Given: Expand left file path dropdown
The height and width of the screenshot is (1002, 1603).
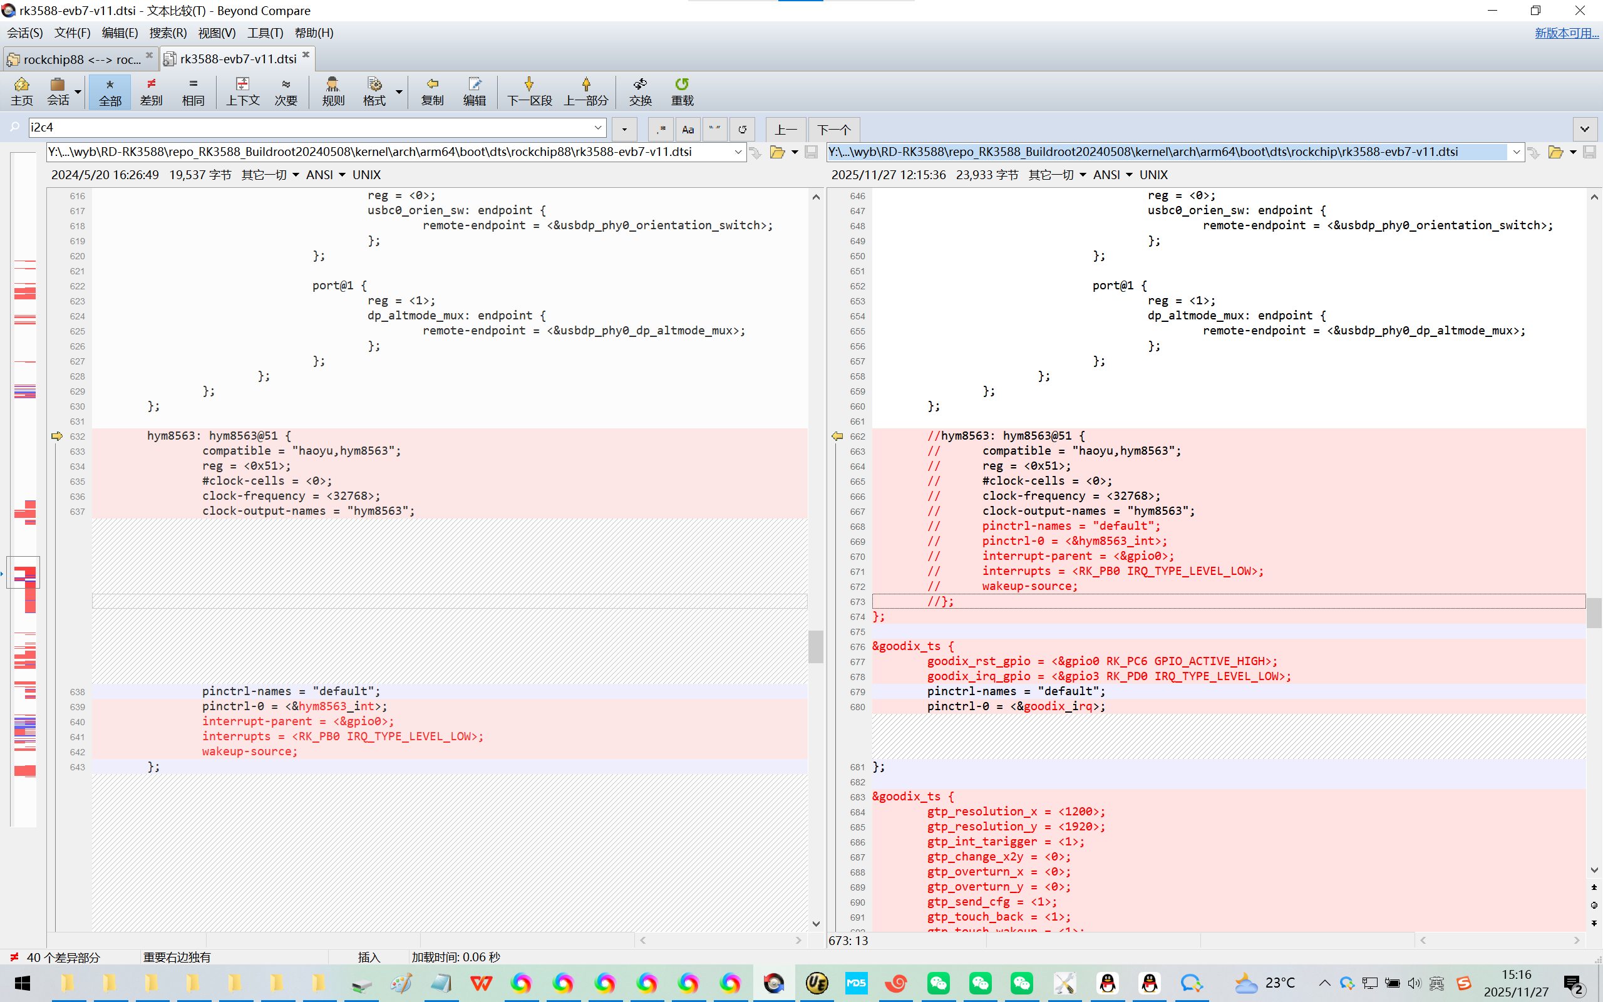Looking at the screenshot, I should point(738,152).
